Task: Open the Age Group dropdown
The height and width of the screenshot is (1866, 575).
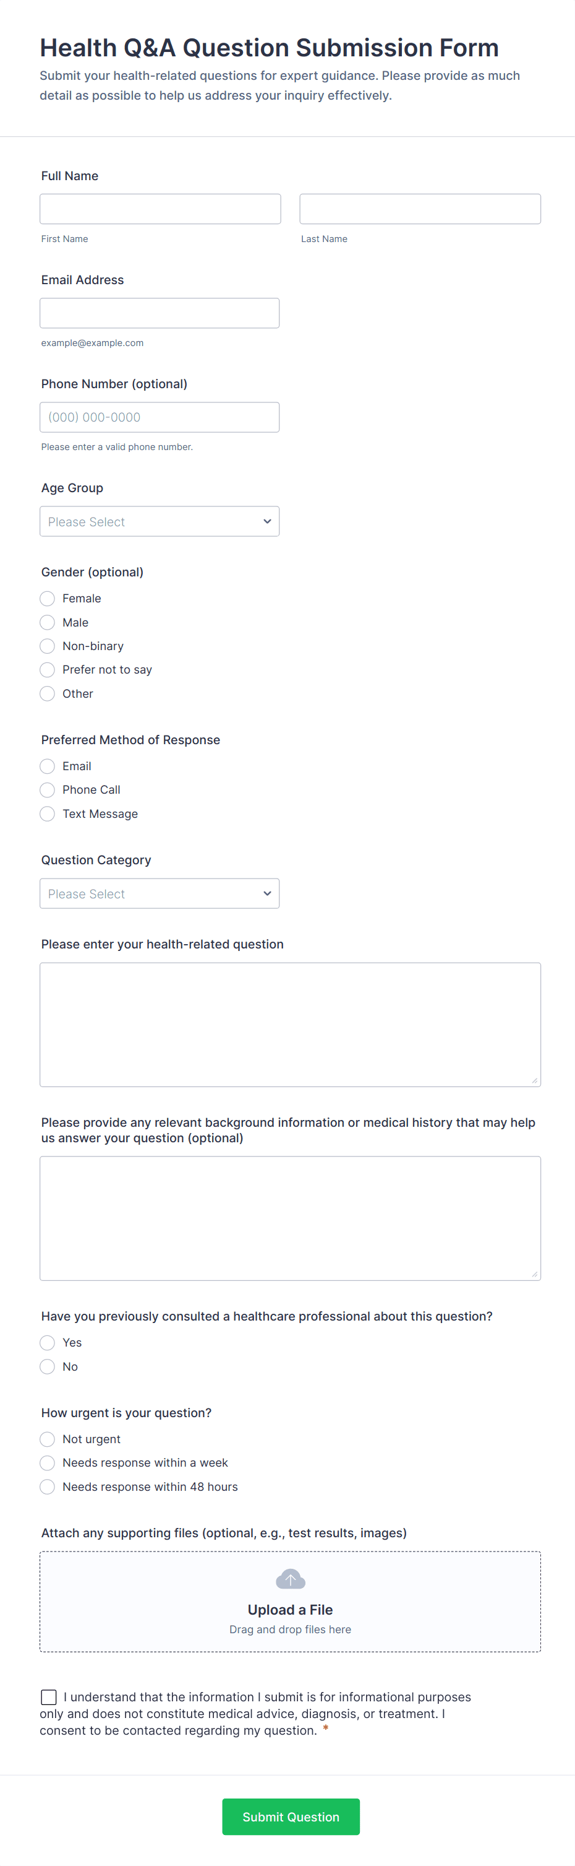Action: [159, 521]
